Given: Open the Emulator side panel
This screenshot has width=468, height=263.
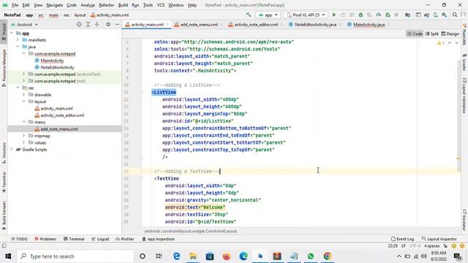Looking at the screenshot, I should coord(464,220).
